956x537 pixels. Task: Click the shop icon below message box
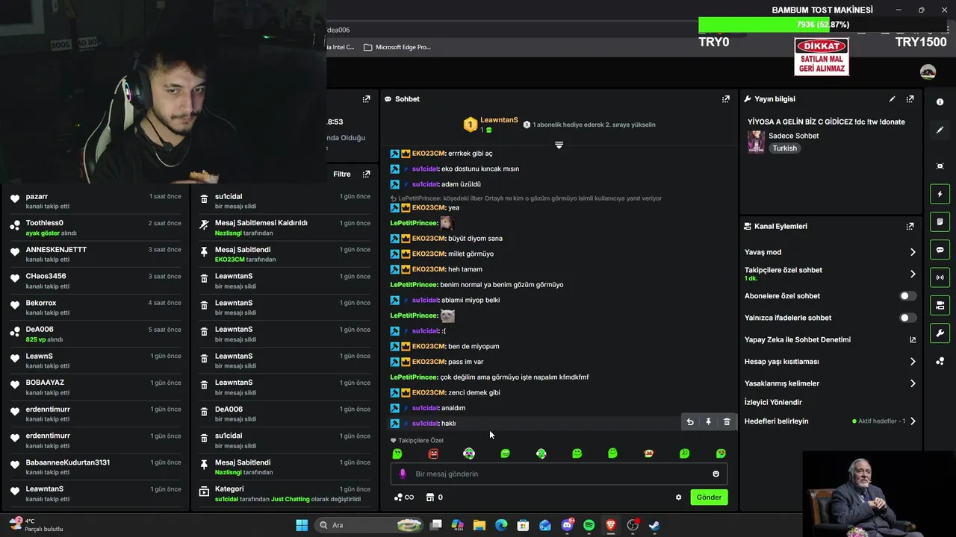coord(430,497)
